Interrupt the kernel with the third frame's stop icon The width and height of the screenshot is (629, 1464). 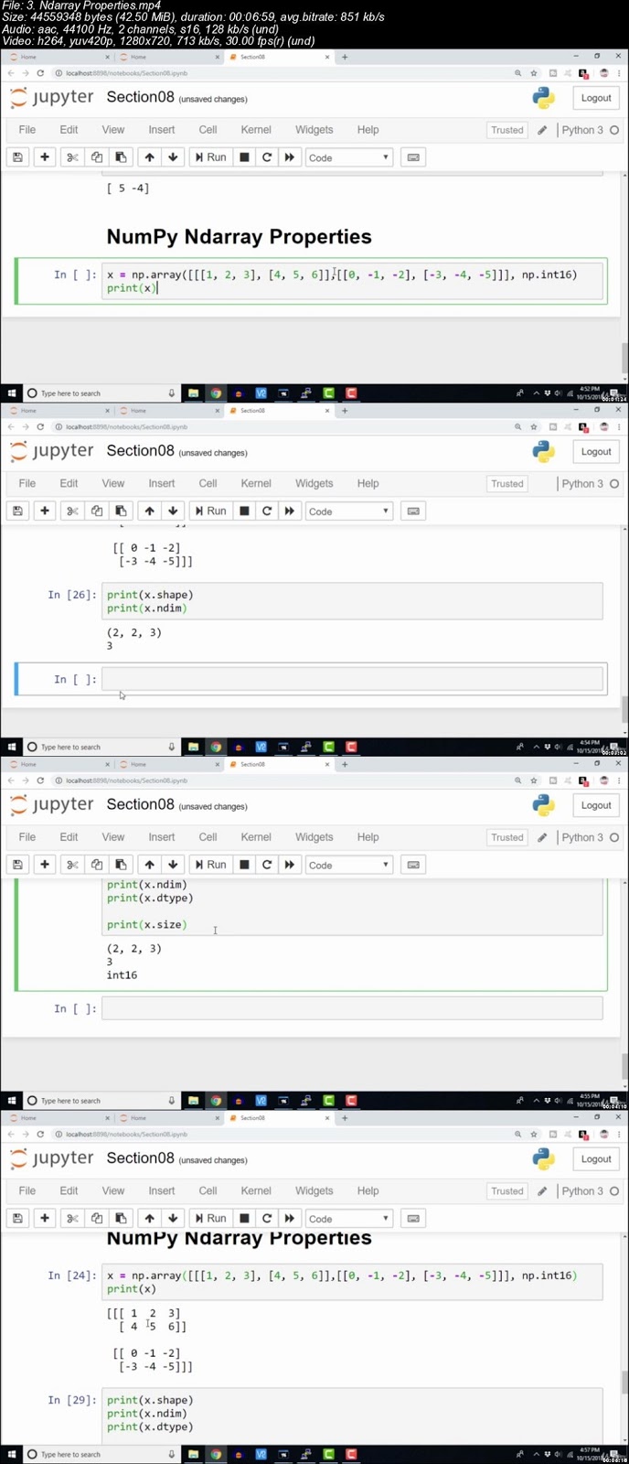(244, 865)
